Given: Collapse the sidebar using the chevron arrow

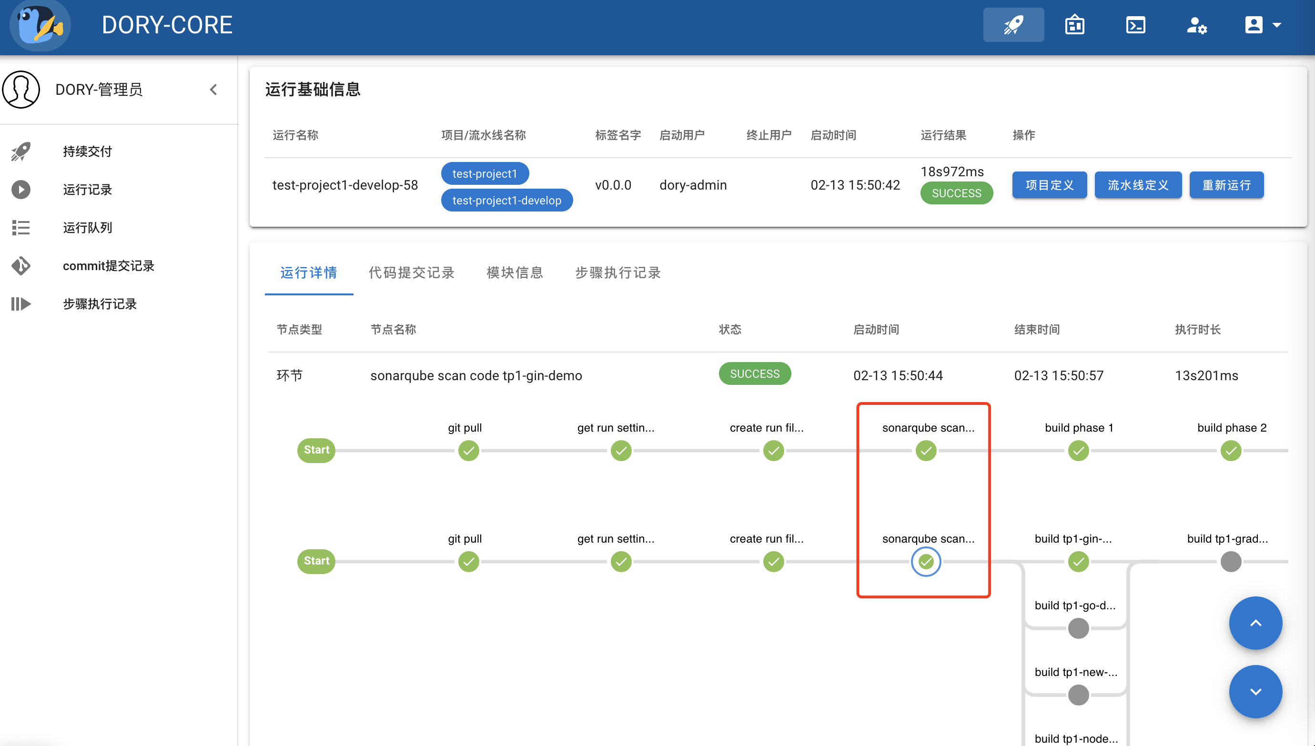Looking at the screenshot, I should click(x=213, y=89).
